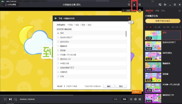Click the green play logo in dialog title
The width and height of the screenshot is (182, 104).
coord(56,18)
